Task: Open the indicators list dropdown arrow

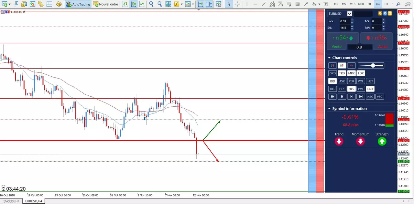Action: point(182,4)
